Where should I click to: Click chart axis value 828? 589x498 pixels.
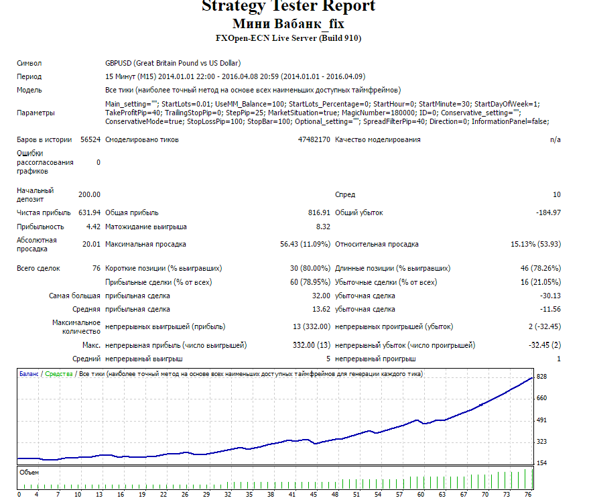541,377
